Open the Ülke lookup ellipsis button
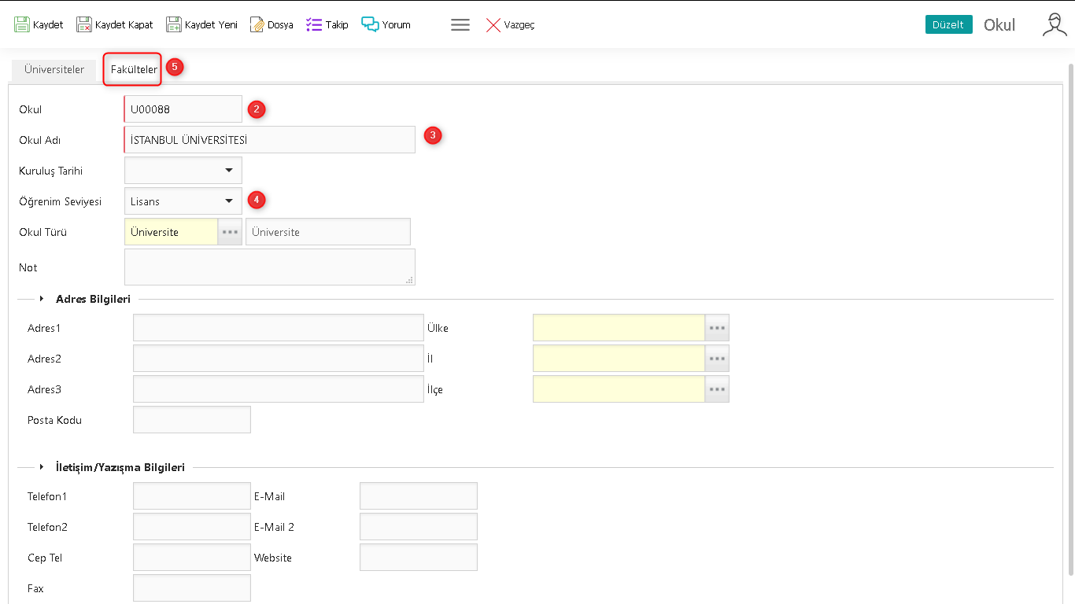The width and height of the screenshot is (1075, 604). pos(717,328)
